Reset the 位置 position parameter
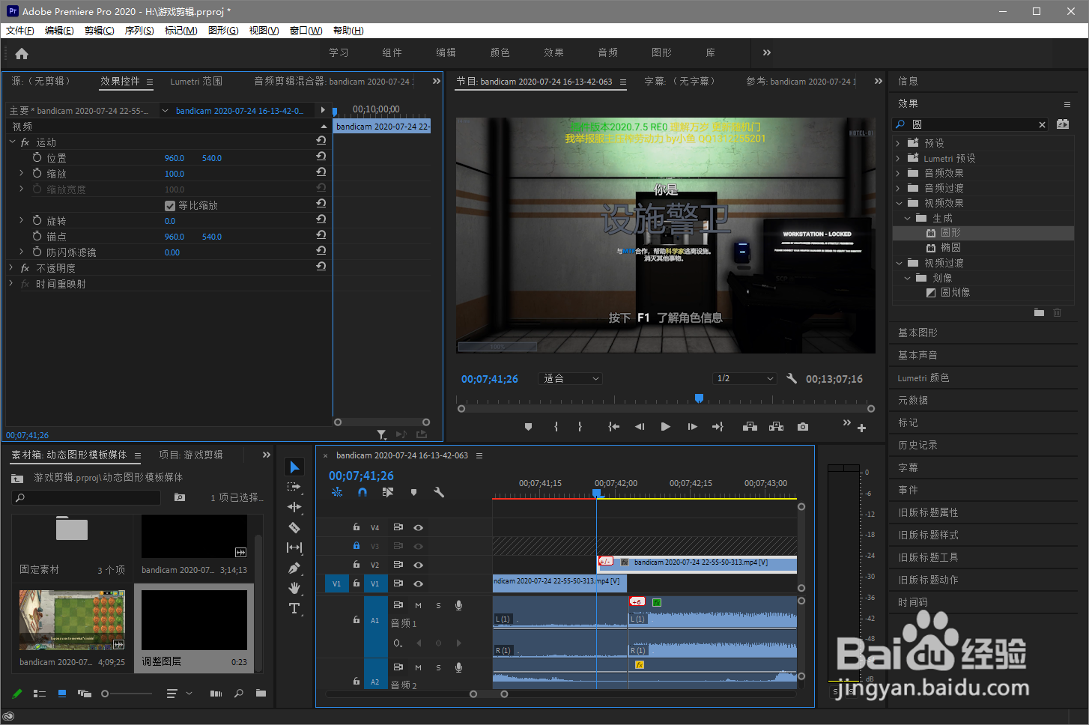1089x725 pixels. pyautogui.click(x=321, y=157)
